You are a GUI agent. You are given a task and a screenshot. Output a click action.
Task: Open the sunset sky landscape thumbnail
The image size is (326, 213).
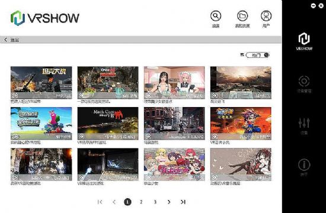tap(241, 82)
